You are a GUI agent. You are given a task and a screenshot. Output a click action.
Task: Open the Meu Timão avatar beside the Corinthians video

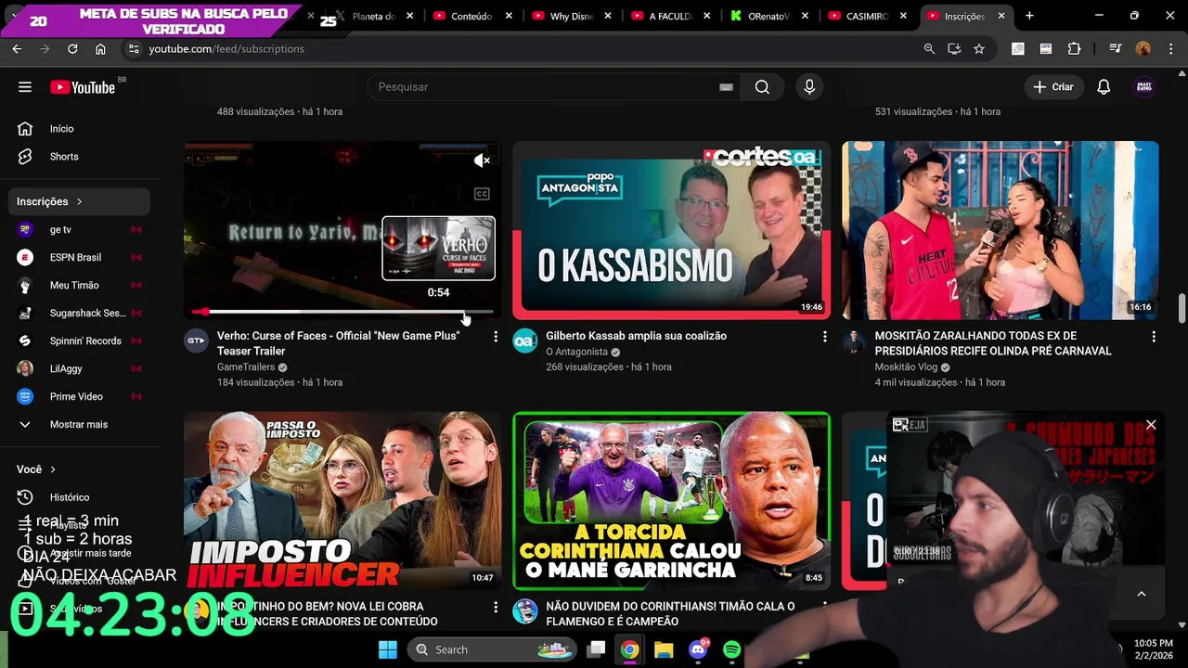point(525,610)
